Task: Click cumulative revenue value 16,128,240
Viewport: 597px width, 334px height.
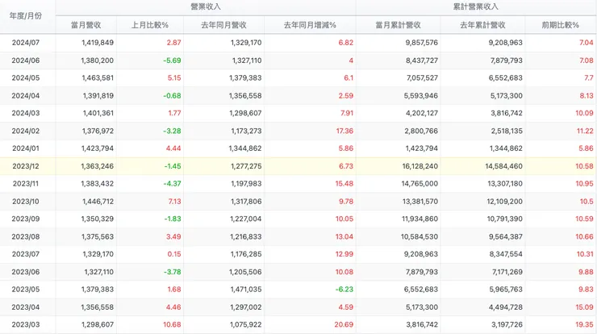Action: 420,166
